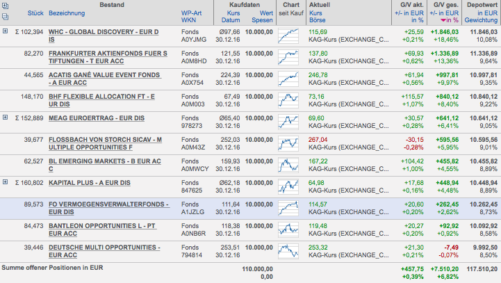
Task: Click daily change -30,15
Action: [415, 140]
